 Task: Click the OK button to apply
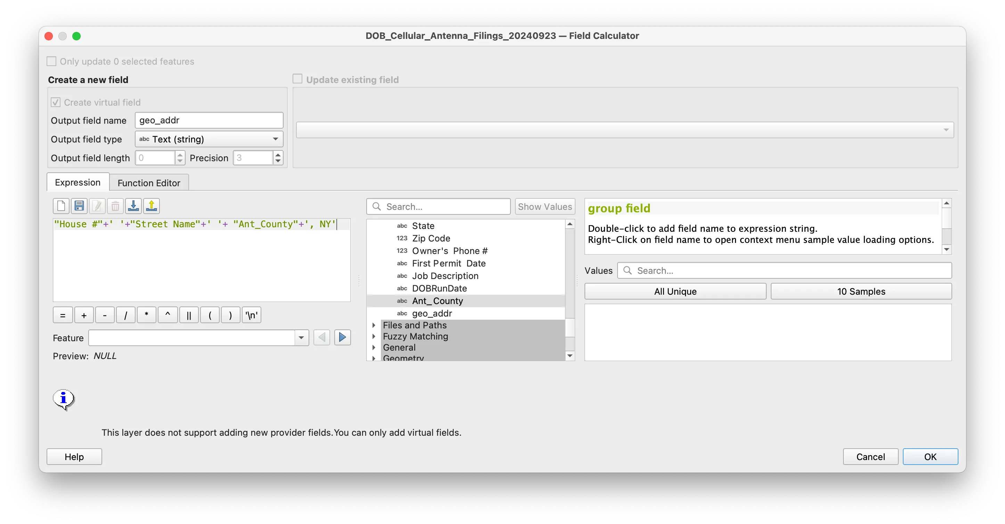(930, 457)
